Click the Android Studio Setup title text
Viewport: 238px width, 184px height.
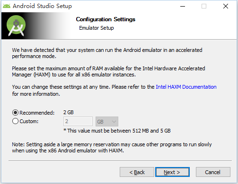(x=42, y=6)
